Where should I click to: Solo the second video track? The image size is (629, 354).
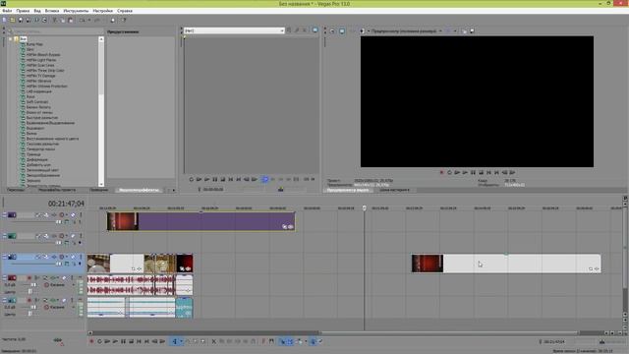pyautogui.click(x=81, y=236)
